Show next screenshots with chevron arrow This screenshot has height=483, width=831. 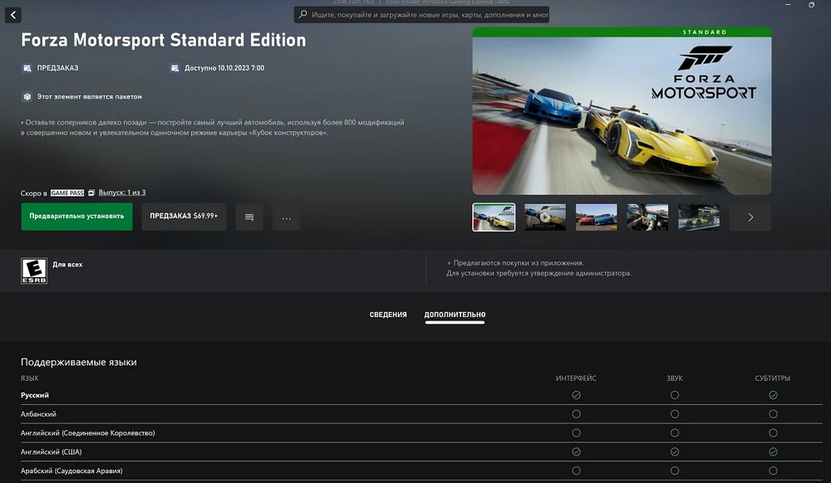point(750,217)
